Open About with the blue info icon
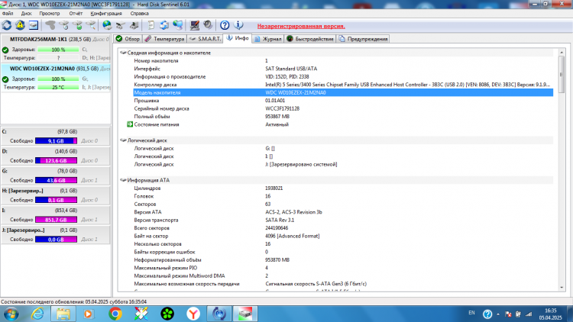573x322 pixels. (x=238, y=25)
